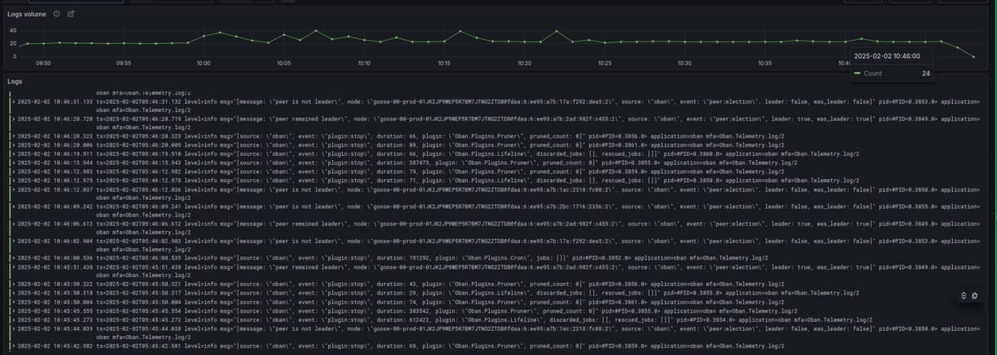Expand log line at 10:46:12.037
The width and height of the screenshot is (997, 355).
(12, 190)
